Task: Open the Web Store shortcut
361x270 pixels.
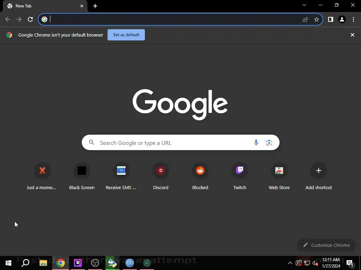Action: click(279, 176)
